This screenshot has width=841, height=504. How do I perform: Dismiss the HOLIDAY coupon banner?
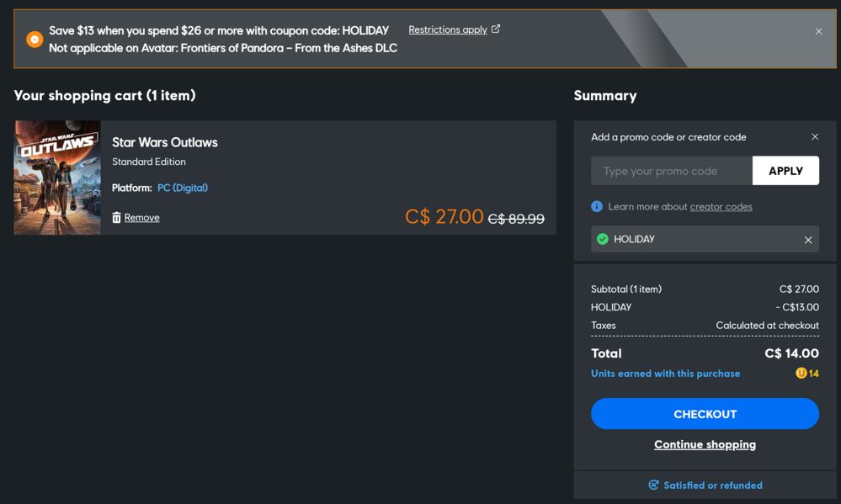point(818,32)
